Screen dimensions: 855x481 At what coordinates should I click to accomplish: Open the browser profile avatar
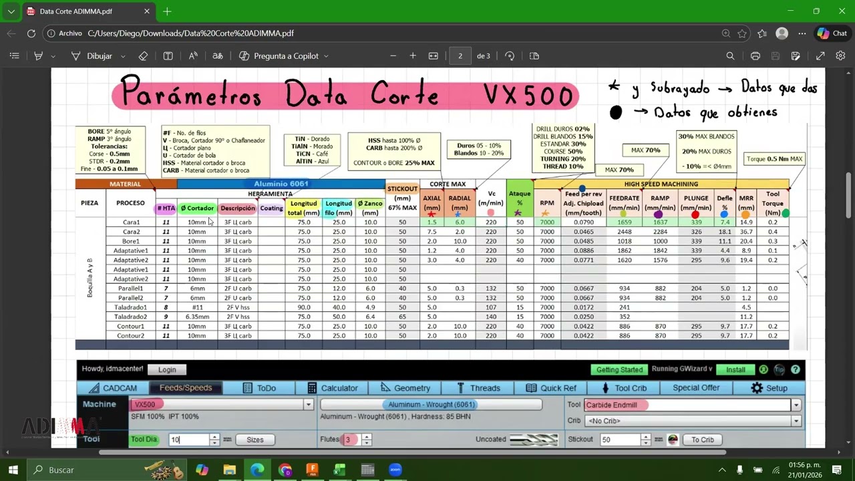tap(782, 33)
